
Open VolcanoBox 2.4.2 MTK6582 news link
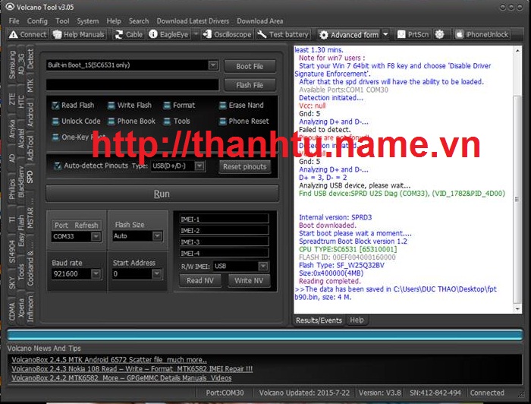coord(121,378)
